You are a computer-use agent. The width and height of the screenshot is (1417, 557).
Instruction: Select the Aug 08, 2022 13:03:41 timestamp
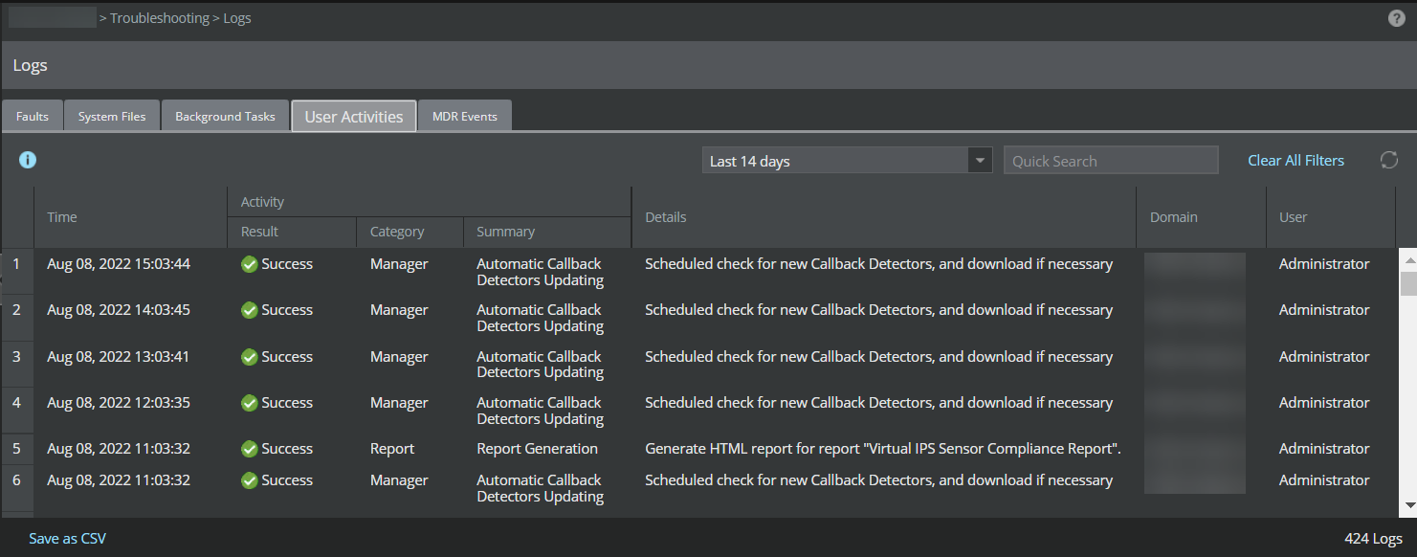pyautogui.click(x=119, y=357)
